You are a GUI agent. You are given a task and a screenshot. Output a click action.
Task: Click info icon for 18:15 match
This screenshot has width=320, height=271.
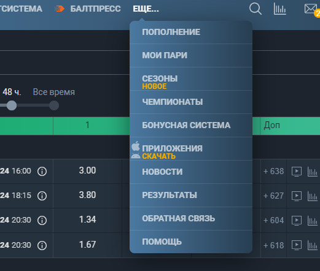pyautogui.click(x=42, y=196)
